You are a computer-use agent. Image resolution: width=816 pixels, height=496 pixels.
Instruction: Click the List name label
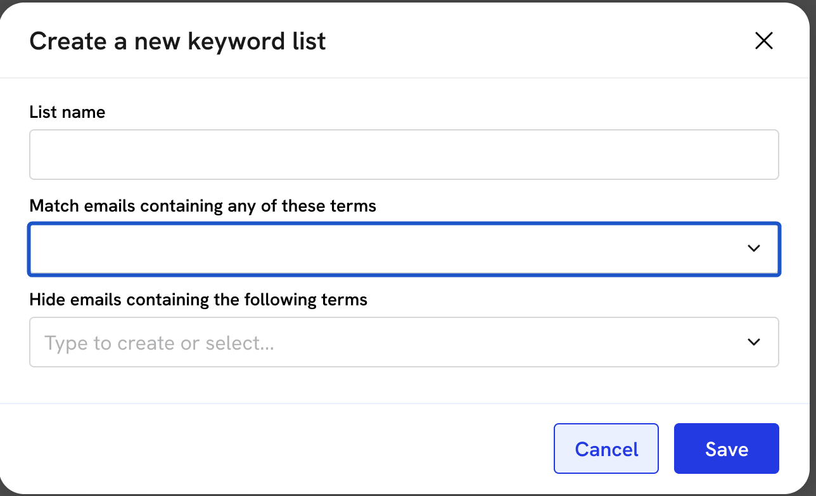point(67,112)
